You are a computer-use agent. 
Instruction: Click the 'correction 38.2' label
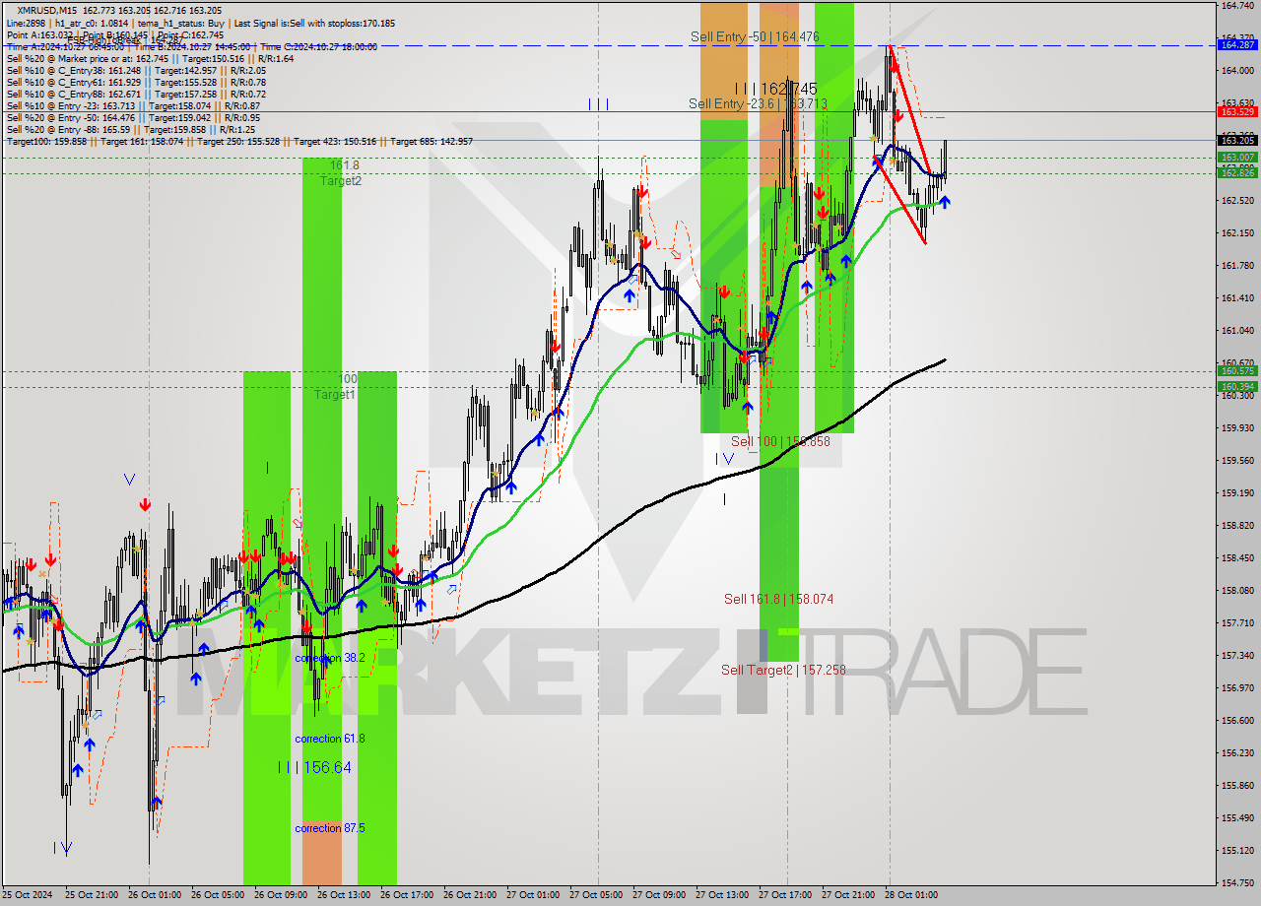pos(330,658)
